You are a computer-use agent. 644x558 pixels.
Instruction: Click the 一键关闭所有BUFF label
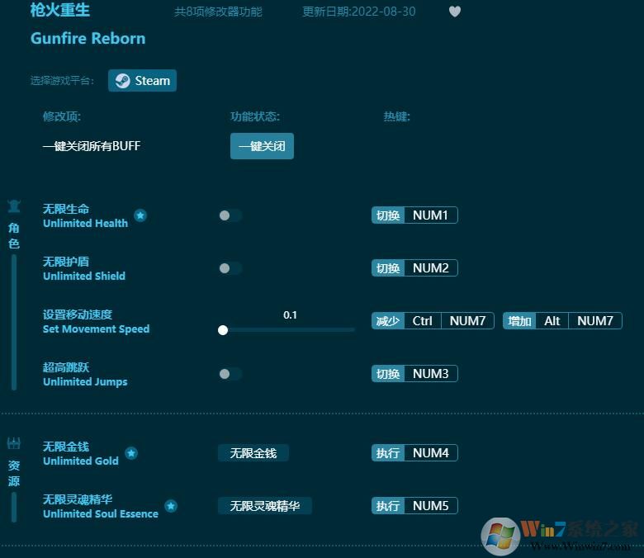[92, 146]
